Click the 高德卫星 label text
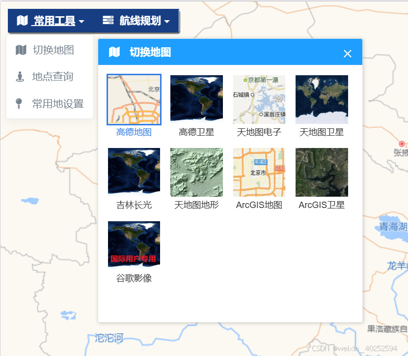The image size is (408, 356). (196, 132)
